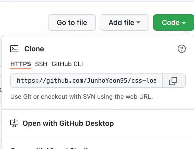Click the desktop download icon
The height and width of the screenshot is (149, 194).
pos(14,123)
